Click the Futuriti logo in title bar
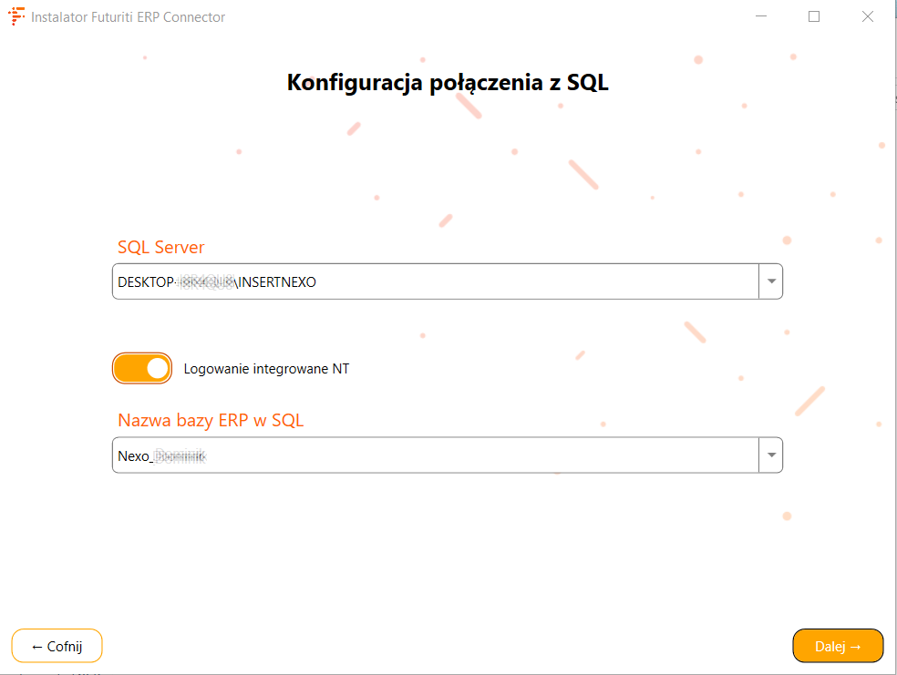 [x=15, y=16]
